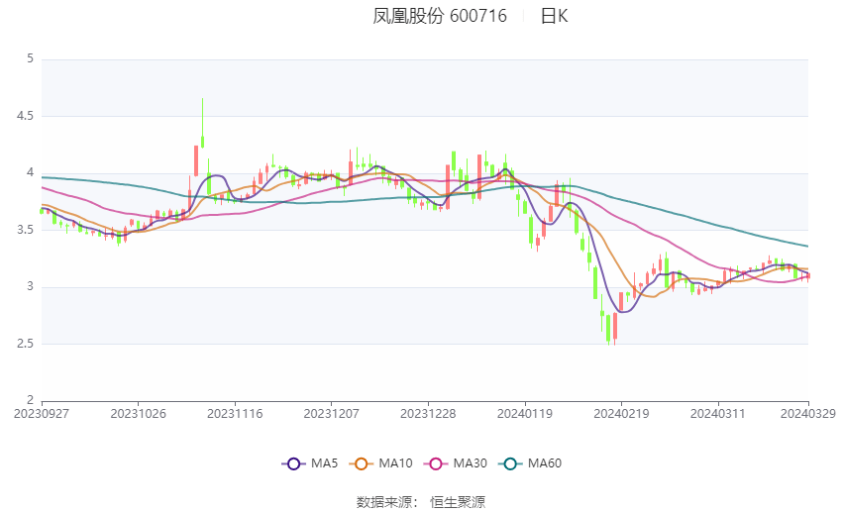Click the 2.5 price axis label
This screenshot has height=512, width=842.
point(25,344)
